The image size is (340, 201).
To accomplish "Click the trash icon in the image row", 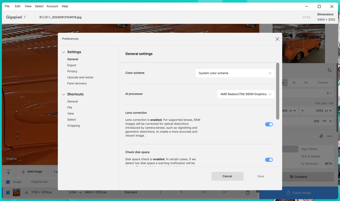I will tap(248, 192).
